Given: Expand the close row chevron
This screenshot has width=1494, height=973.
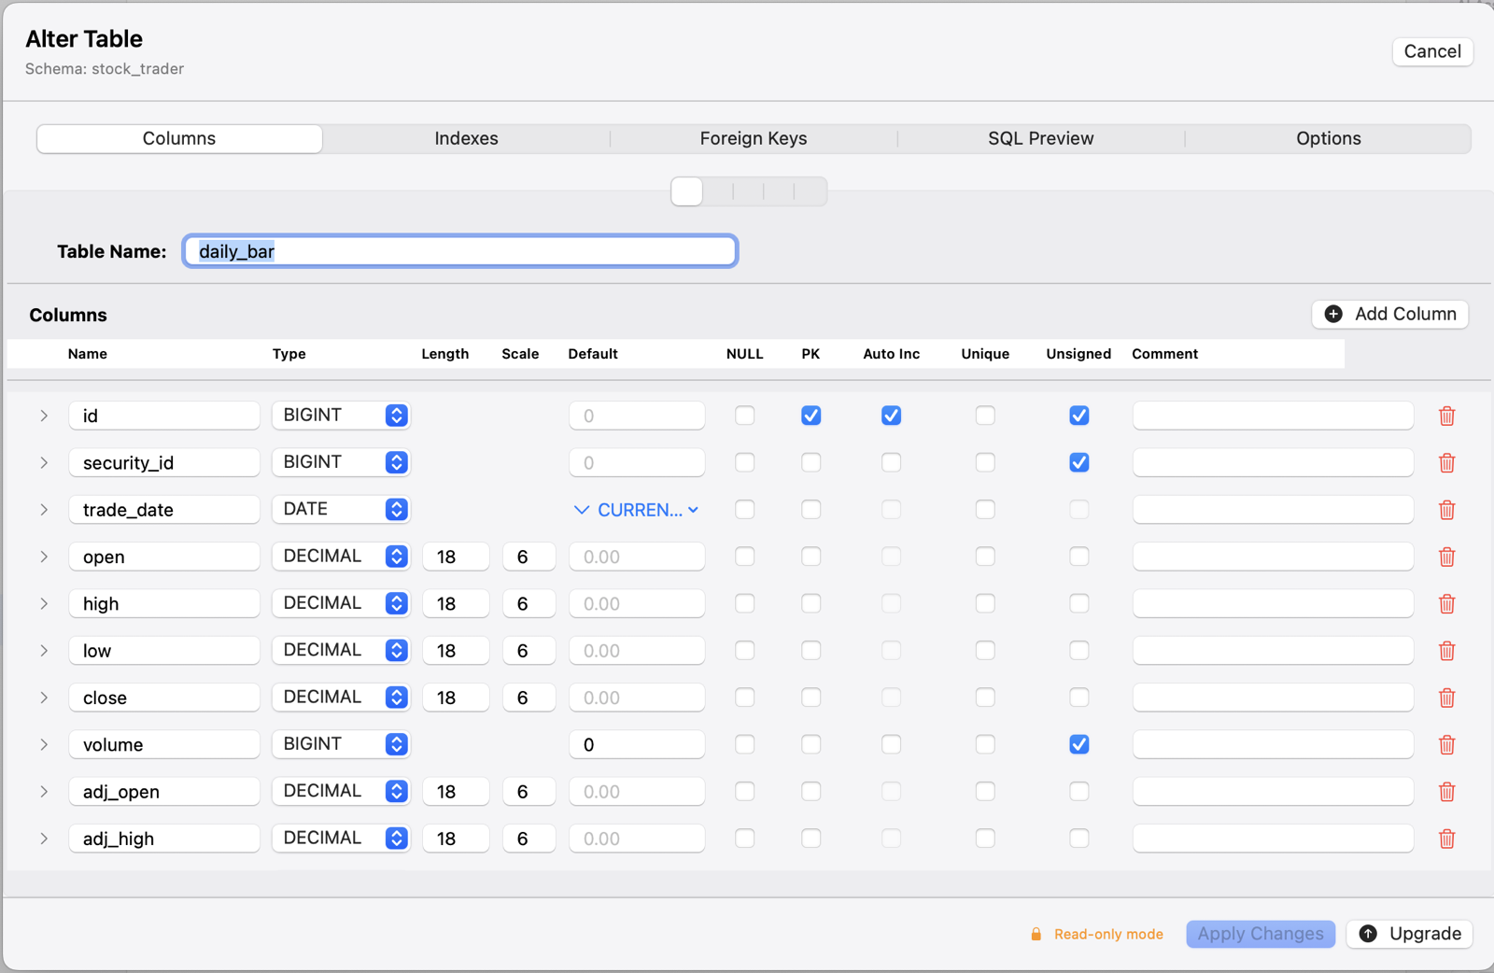Looking at the screenshot, I should click(x=44, y=698).
